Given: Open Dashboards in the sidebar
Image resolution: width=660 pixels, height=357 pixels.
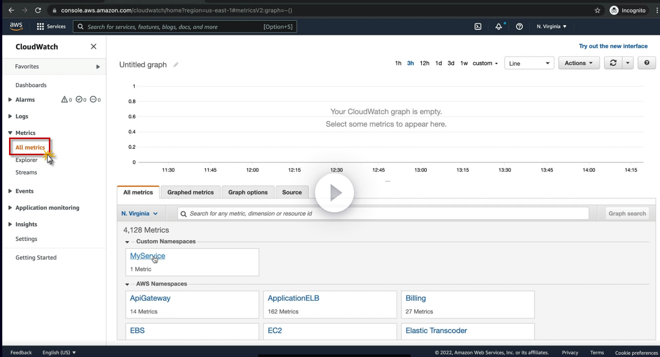Looking at the screenshot, I should click(31, 85).
